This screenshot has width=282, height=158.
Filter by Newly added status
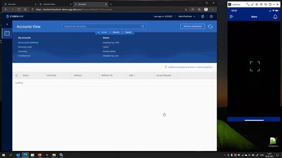(x=109, y=51)
